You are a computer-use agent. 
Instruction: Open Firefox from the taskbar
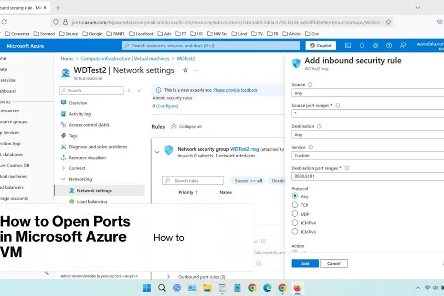(297, 288)
